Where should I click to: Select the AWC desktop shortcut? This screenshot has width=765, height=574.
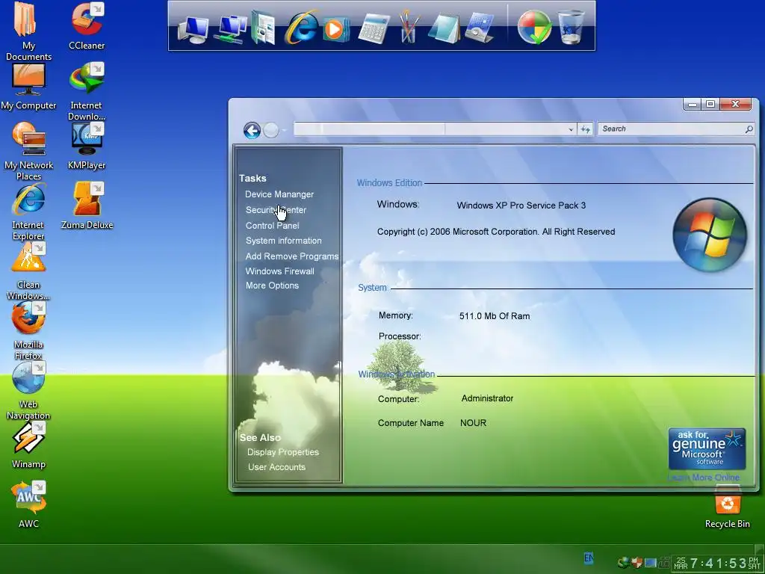(x=28, y=504)
